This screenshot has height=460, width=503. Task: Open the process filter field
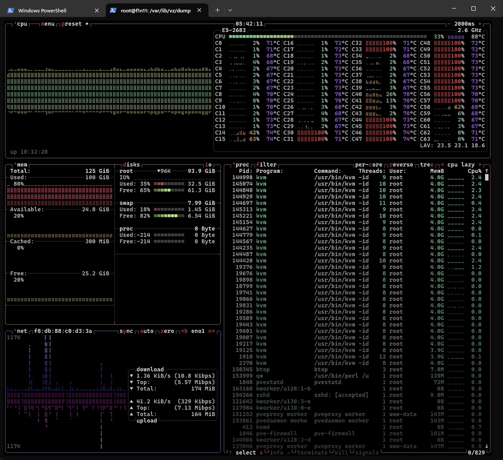pyautogui.click(x=266, y=165)
